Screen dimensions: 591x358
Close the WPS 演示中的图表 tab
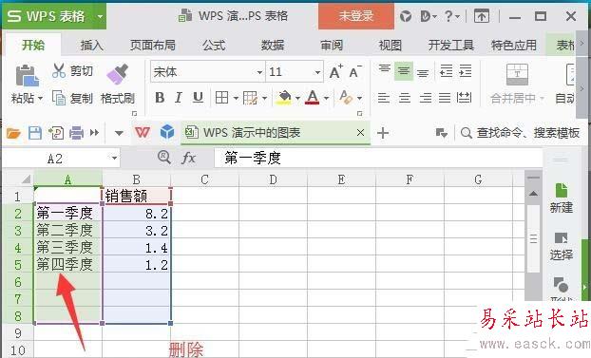point(360,133)
